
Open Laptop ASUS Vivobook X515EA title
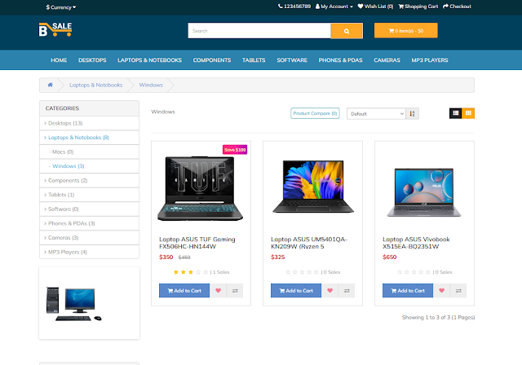416,243
